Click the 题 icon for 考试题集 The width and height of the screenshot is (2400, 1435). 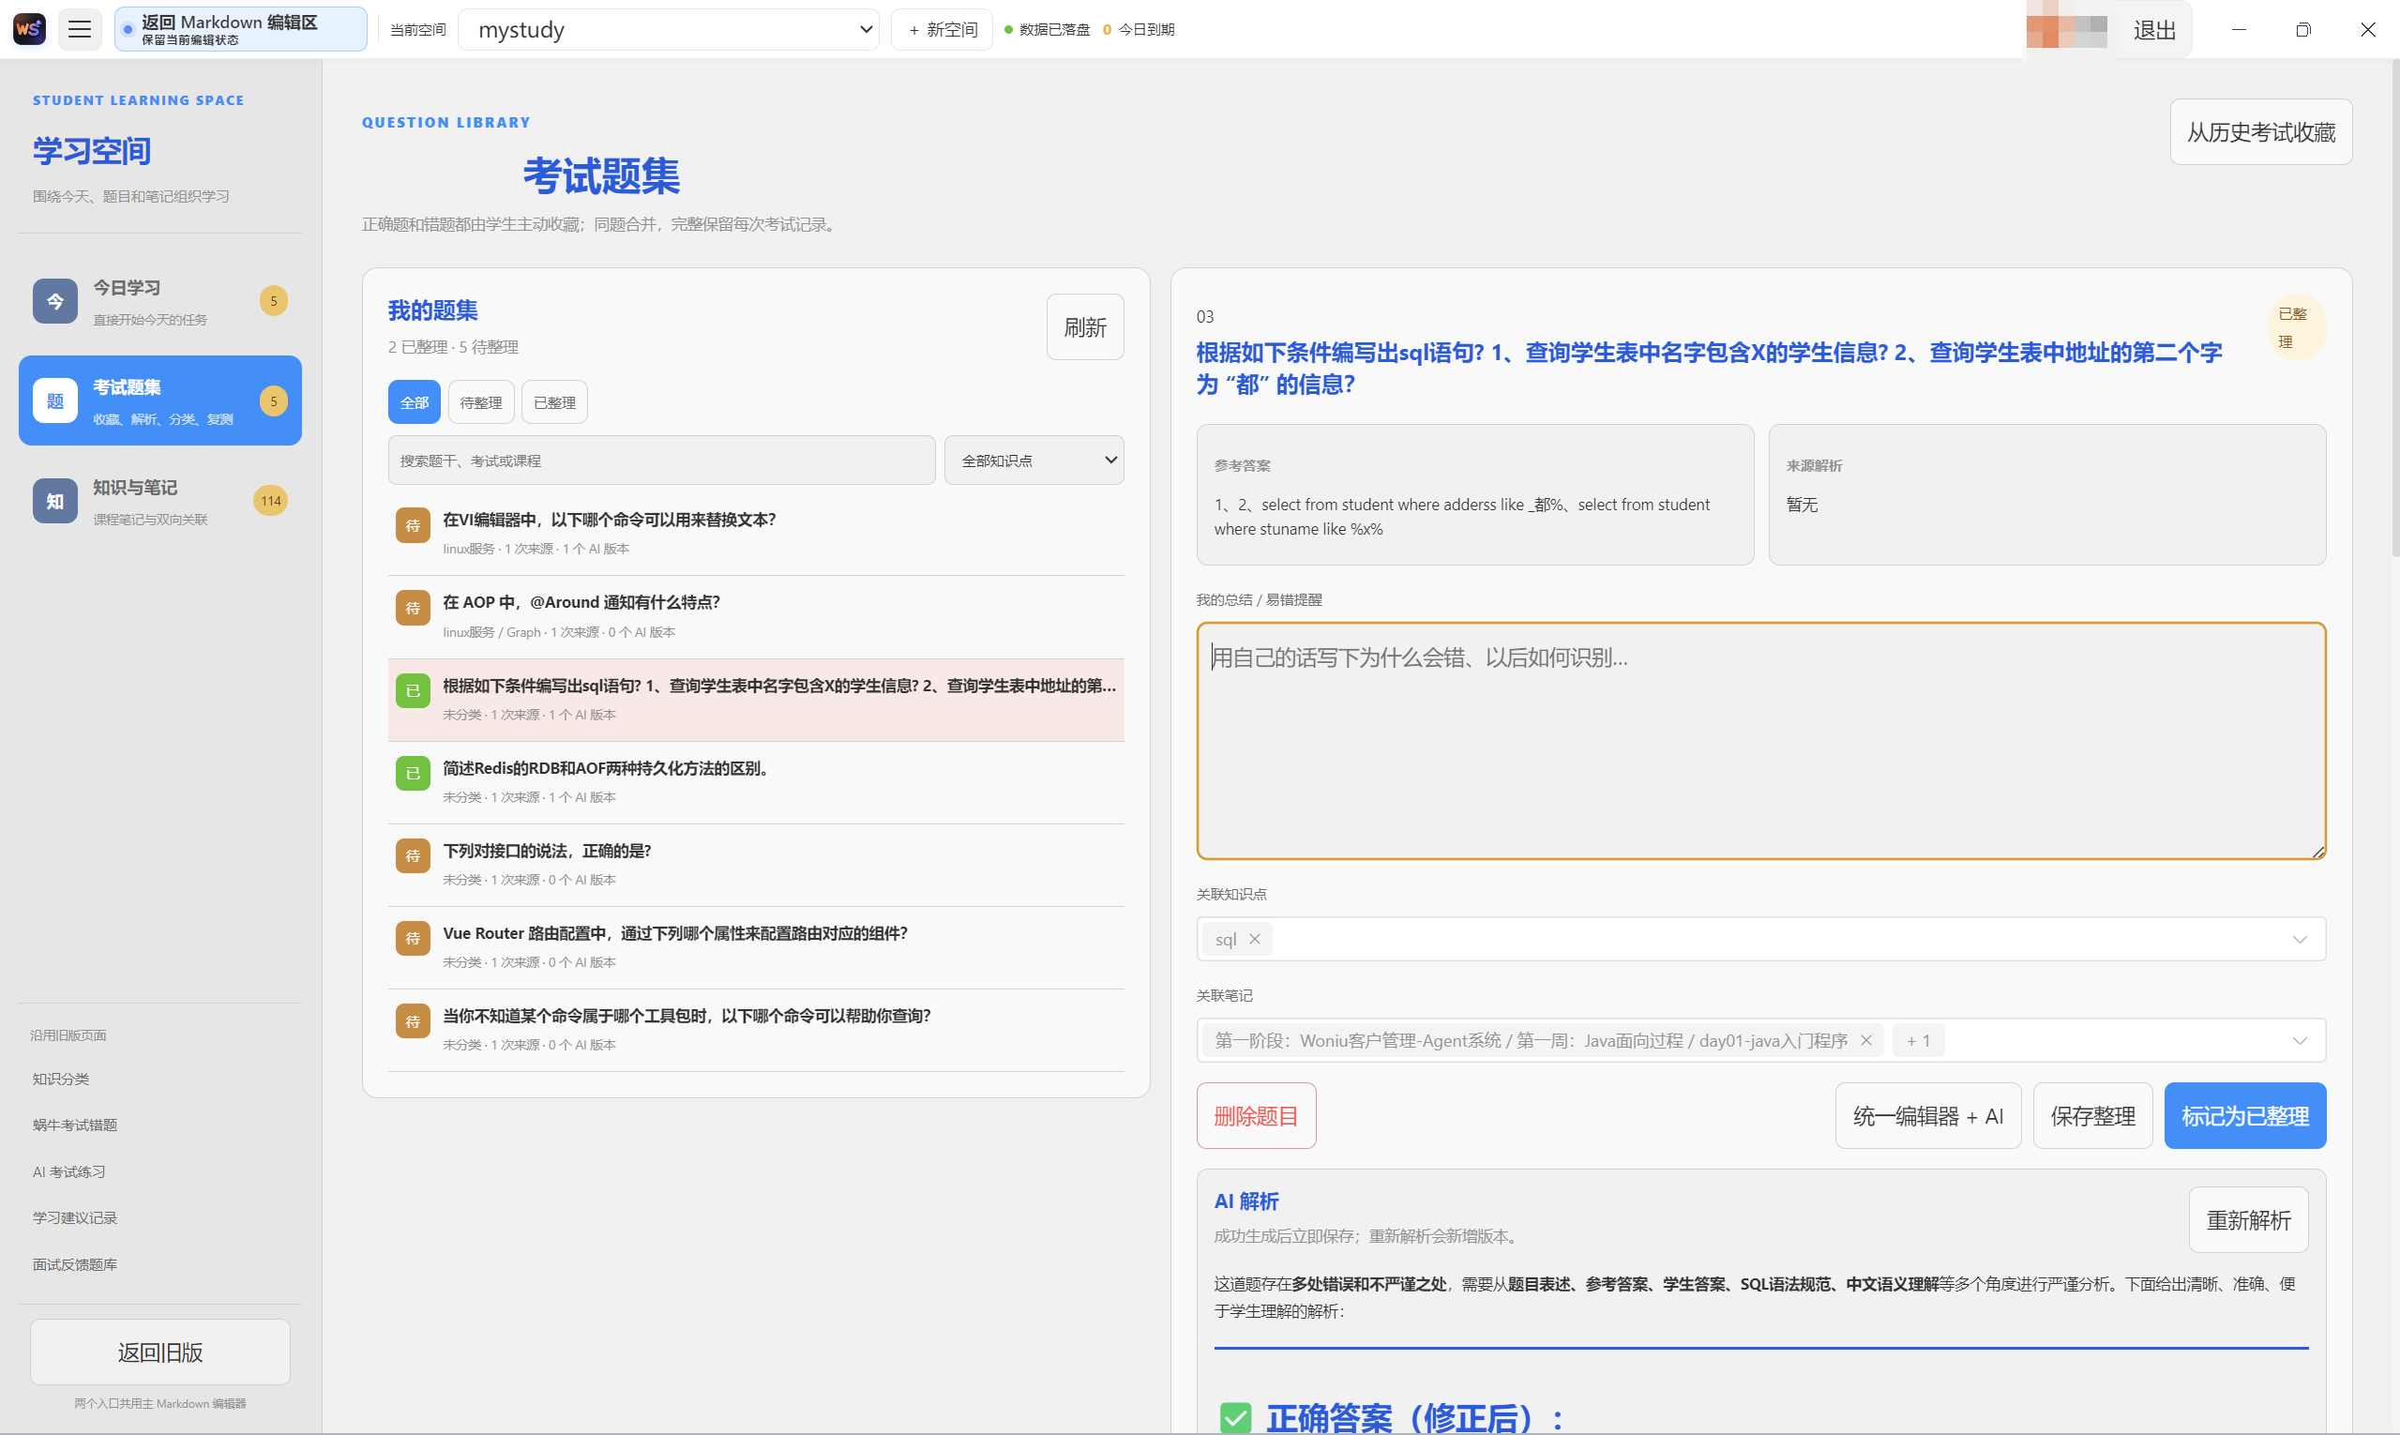55,400
